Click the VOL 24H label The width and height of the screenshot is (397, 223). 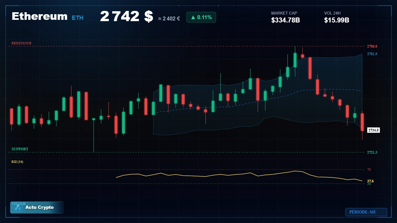pyautogui.click(x=332, y=13)
